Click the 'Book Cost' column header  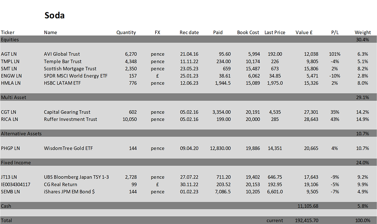(248, 32)
